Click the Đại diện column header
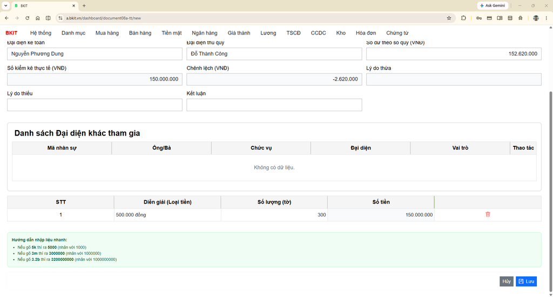Screen dimensions: 553x297 point(360,148)
